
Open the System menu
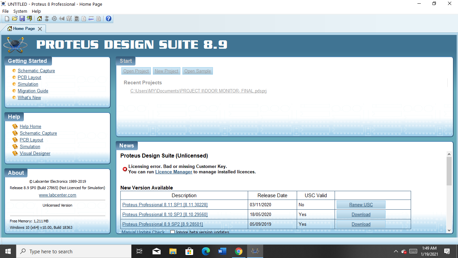(x=20, y=11)
